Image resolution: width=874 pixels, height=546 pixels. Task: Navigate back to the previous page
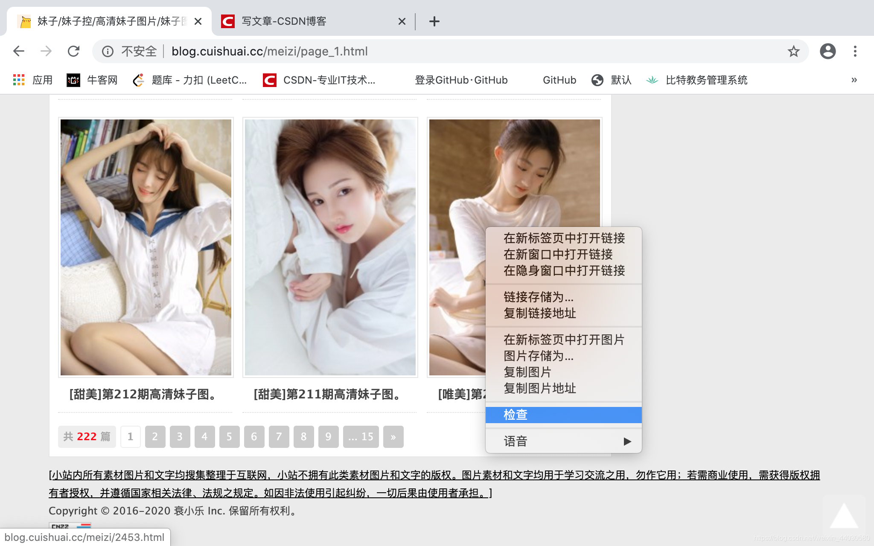[x=18, y=51]
